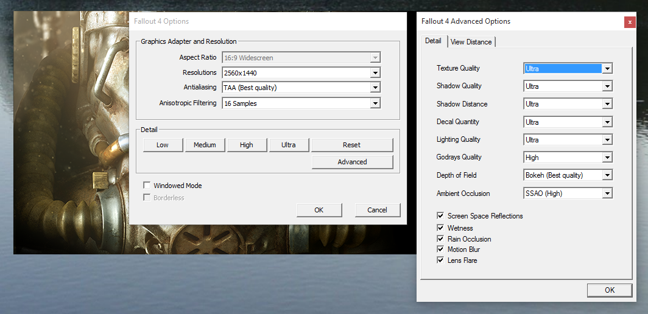The height and width of the screenshot is (314, 648).
Task: Open the Texture Quality dropdown
Action: [x=568, y=69]
